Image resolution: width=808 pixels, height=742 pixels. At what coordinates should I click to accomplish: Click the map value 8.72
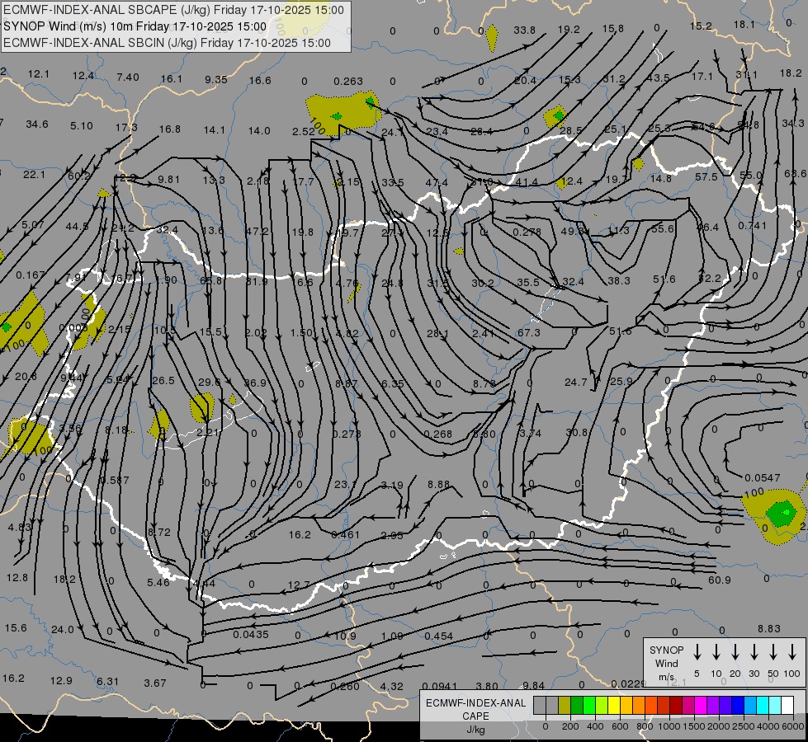158,532
